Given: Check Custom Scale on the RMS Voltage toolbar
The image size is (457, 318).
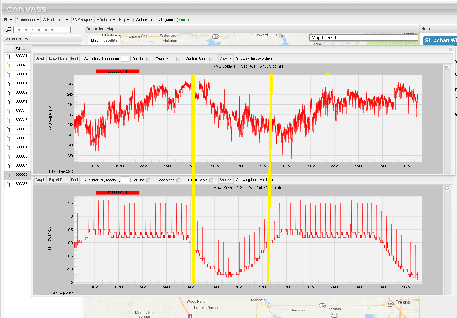Looking at the screenshot, I should (x=211, y=59).
